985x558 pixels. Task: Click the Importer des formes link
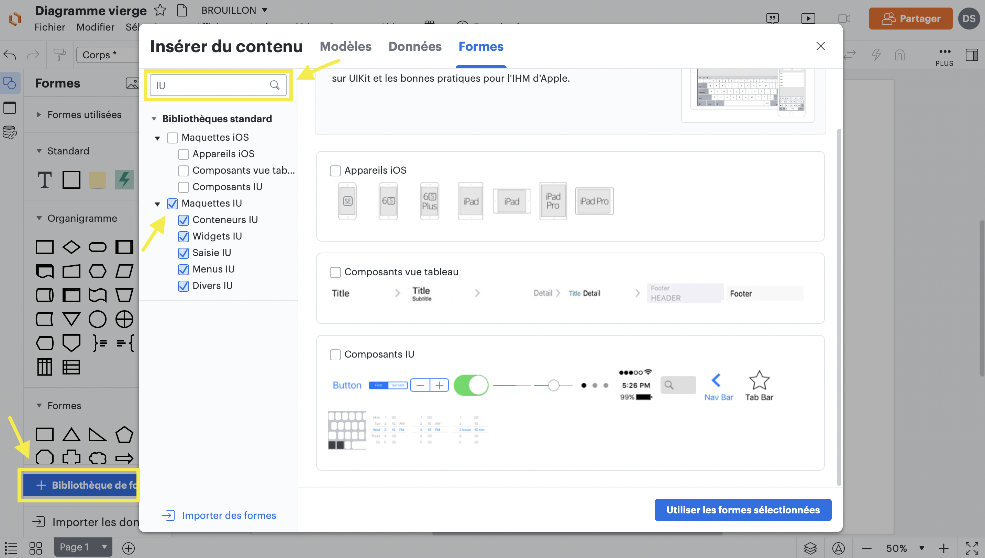pos(229,515)
